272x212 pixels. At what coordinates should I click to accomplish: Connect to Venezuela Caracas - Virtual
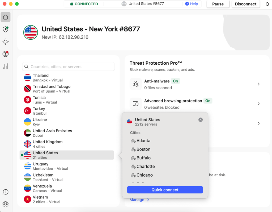(x=67, y=188)
